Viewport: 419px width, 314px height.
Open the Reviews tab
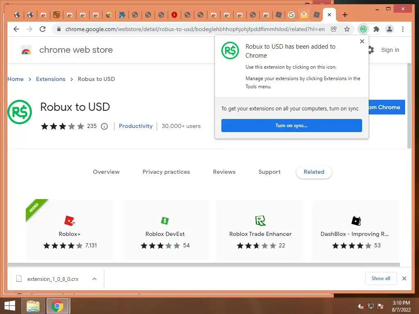click(x=224, y=172)
